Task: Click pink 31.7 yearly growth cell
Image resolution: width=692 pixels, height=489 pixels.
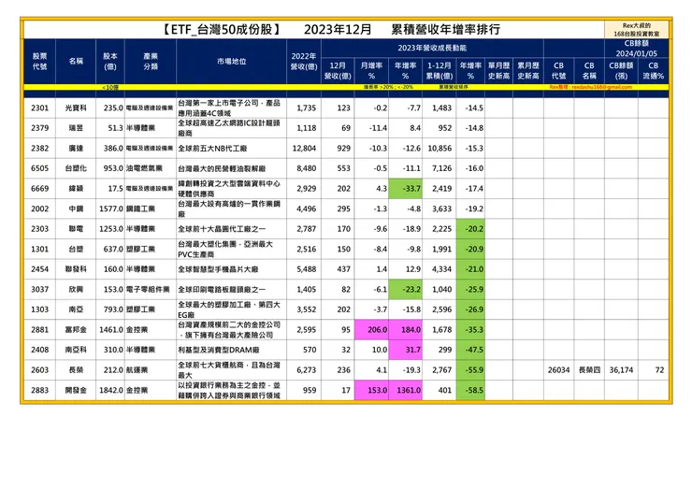Action: (405, 350)
